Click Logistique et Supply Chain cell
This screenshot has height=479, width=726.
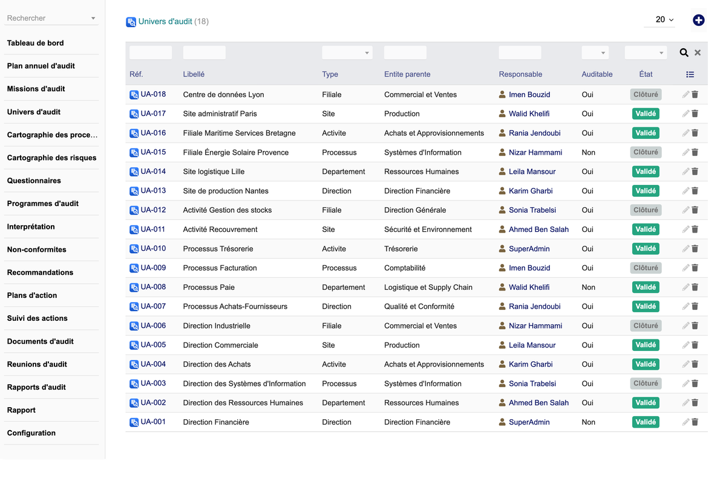click(x=428, y=287)
